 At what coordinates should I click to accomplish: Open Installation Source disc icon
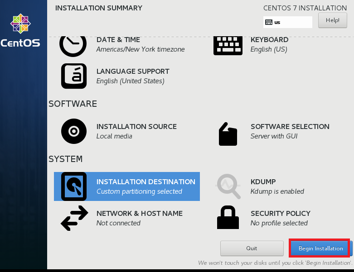(74, 131)
